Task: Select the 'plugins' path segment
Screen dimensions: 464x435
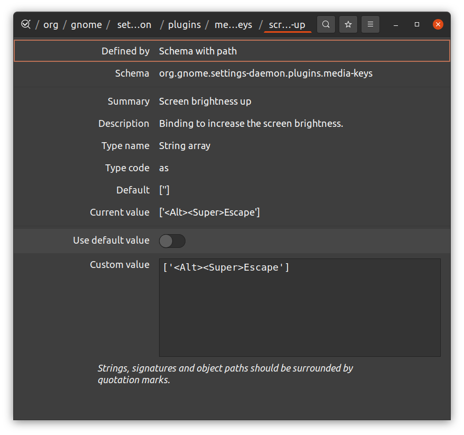Action: coord(184,25)
